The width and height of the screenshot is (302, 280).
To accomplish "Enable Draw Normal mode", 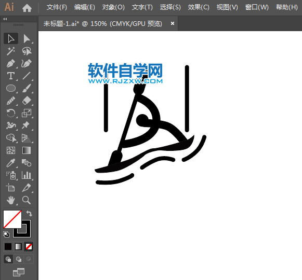I will click(x=8, y=259).
